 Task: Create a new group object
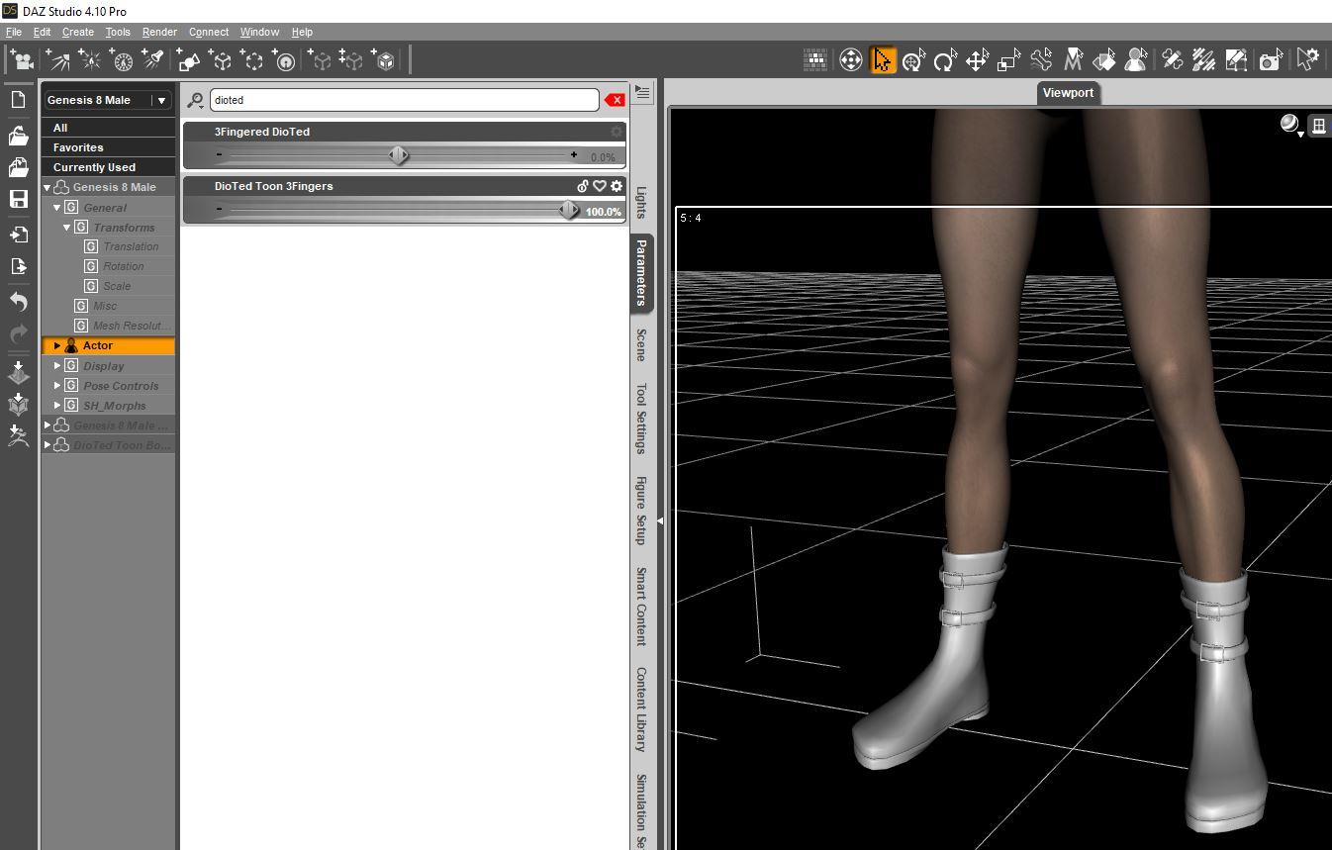tap(252, 60)
